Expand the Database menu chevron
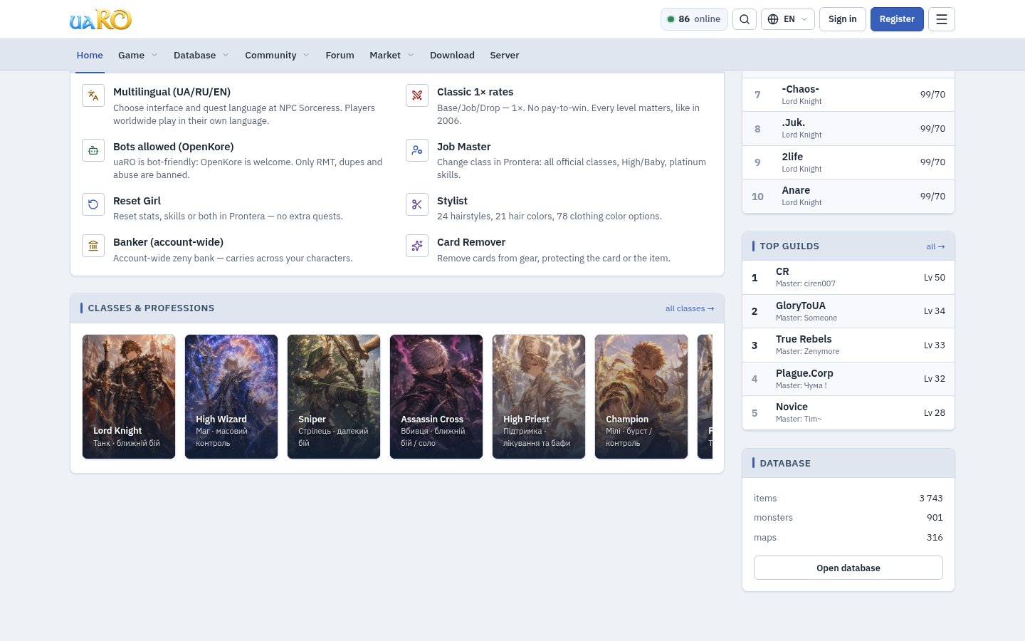 coord(226,55)
